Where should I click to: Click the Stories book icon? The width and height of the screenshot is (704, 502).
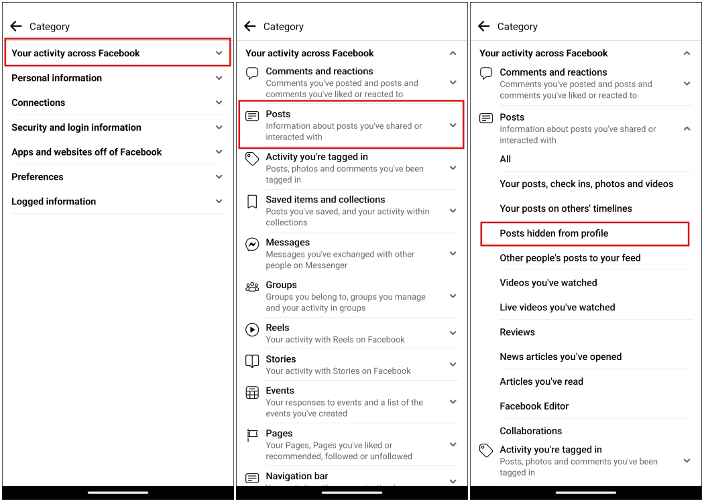pos(251,360)
